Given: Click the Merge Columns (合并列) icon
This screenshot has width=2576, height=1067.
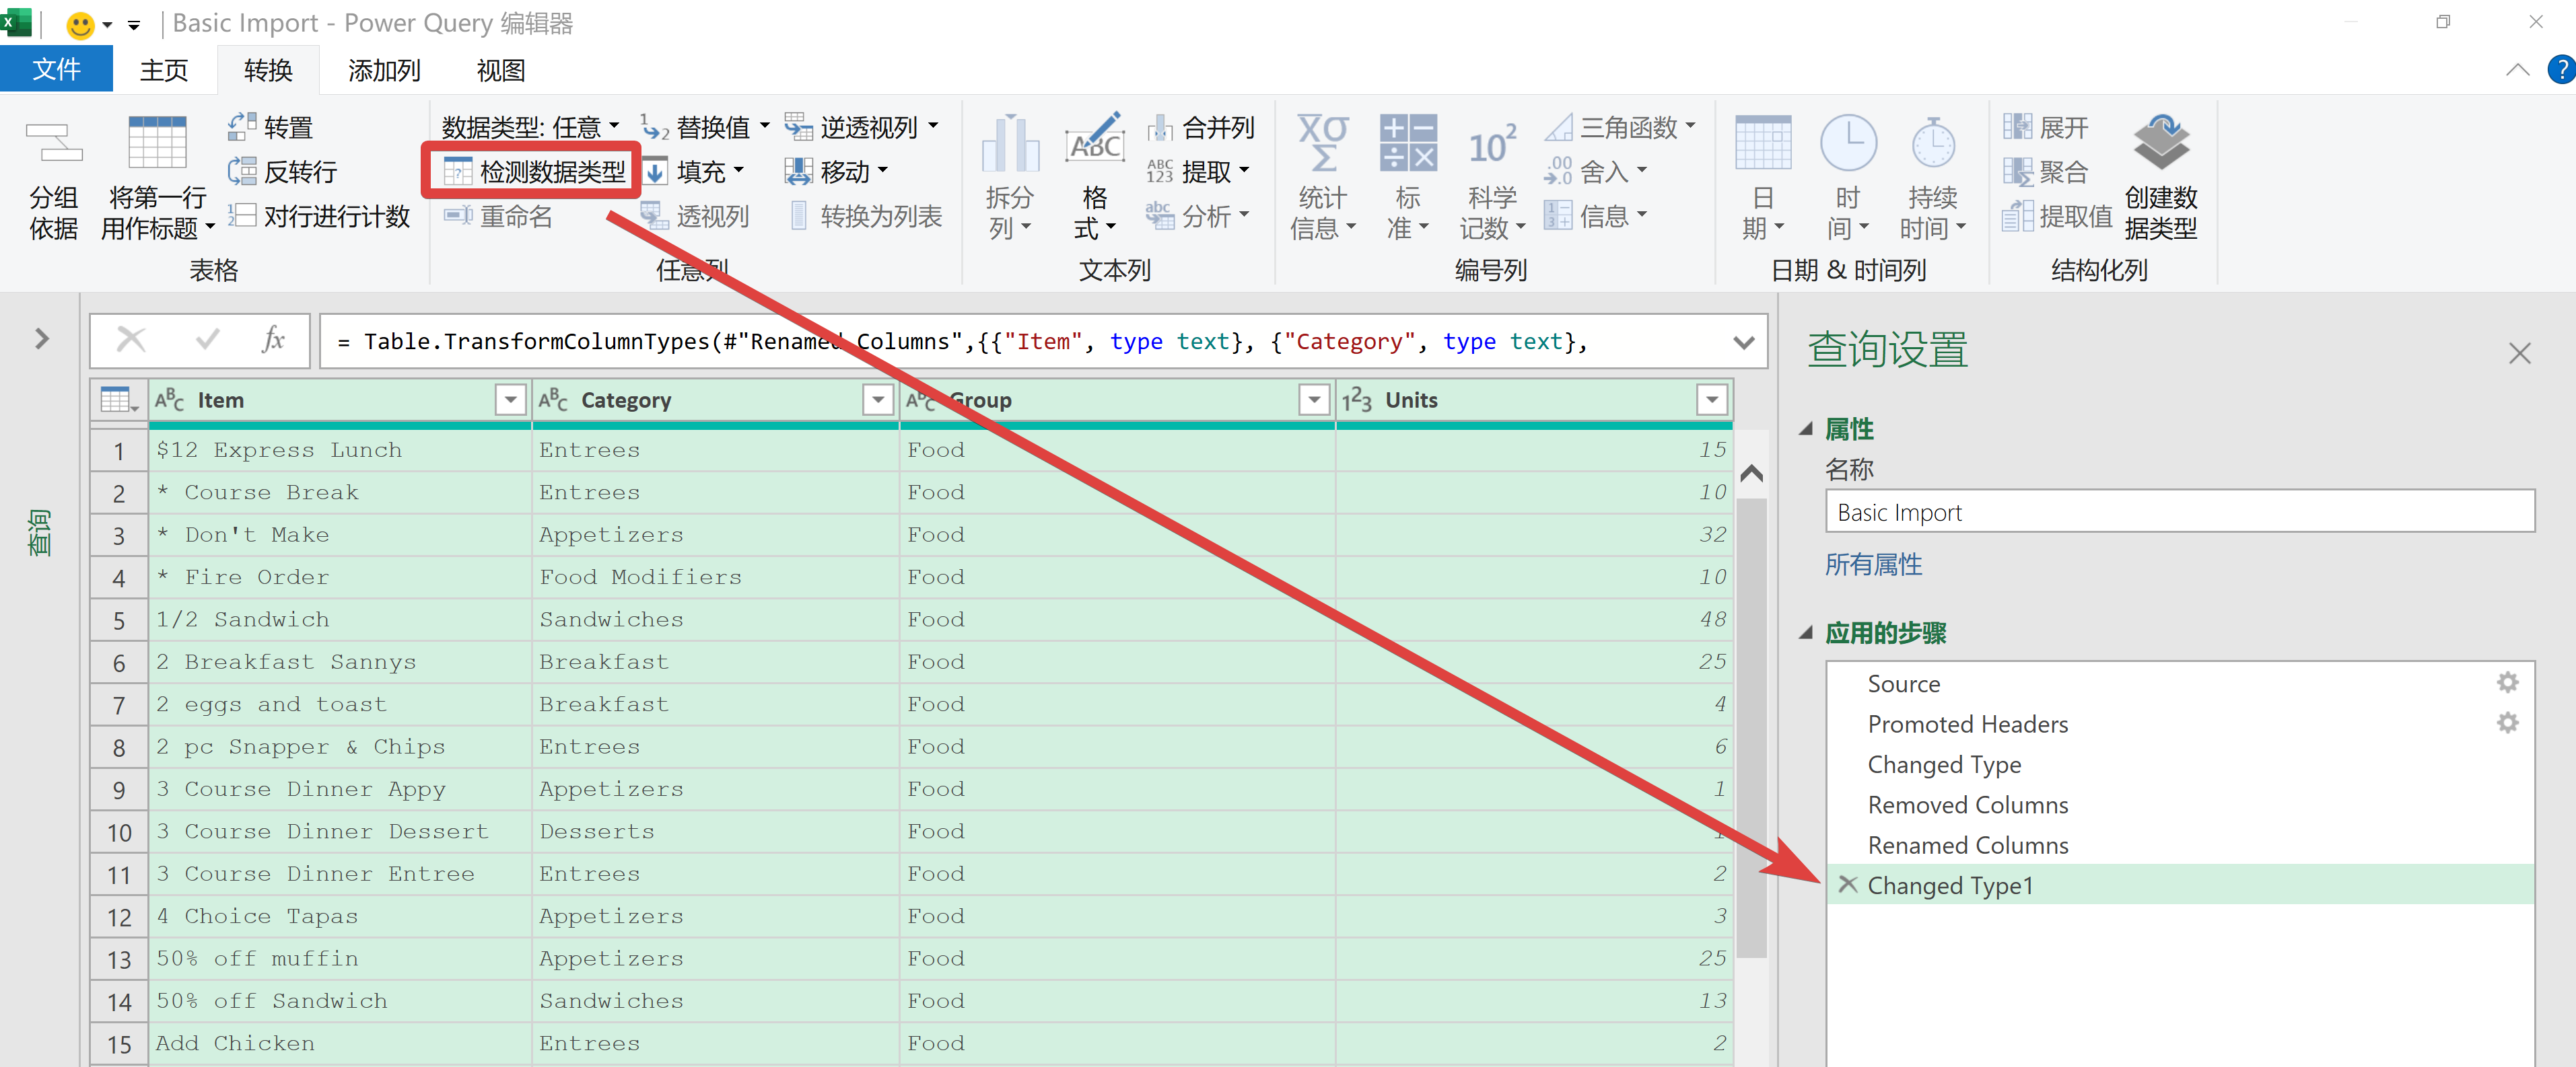Looking at the screenshot, I should (x=1161, y=128).
